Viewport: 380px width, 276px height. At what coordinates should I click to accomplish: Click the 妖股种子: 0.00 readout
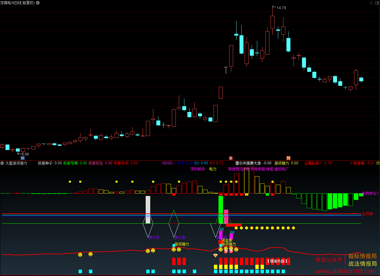click(x=50, y=163)
